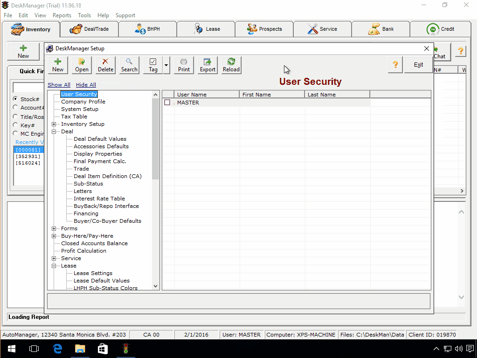
Task: Select the Title/Ros radio button
Action: pos(15,116)
